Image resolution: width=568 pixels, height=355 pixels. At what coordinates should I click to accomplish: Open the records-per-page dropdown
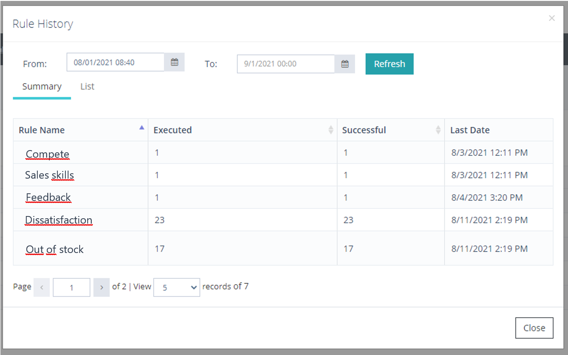[x=177, y=287]
